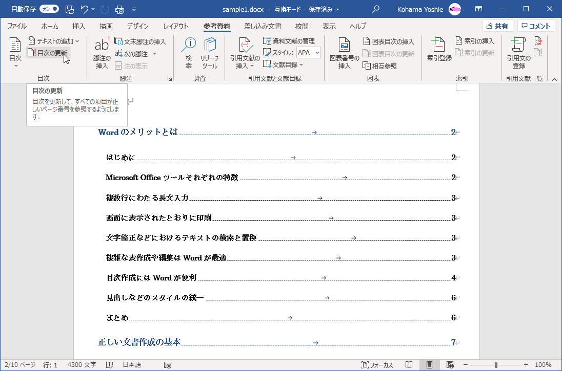562x371 pixels.
Task: Click TOC entry 正しい文書作成の基本
Action: 139,342
